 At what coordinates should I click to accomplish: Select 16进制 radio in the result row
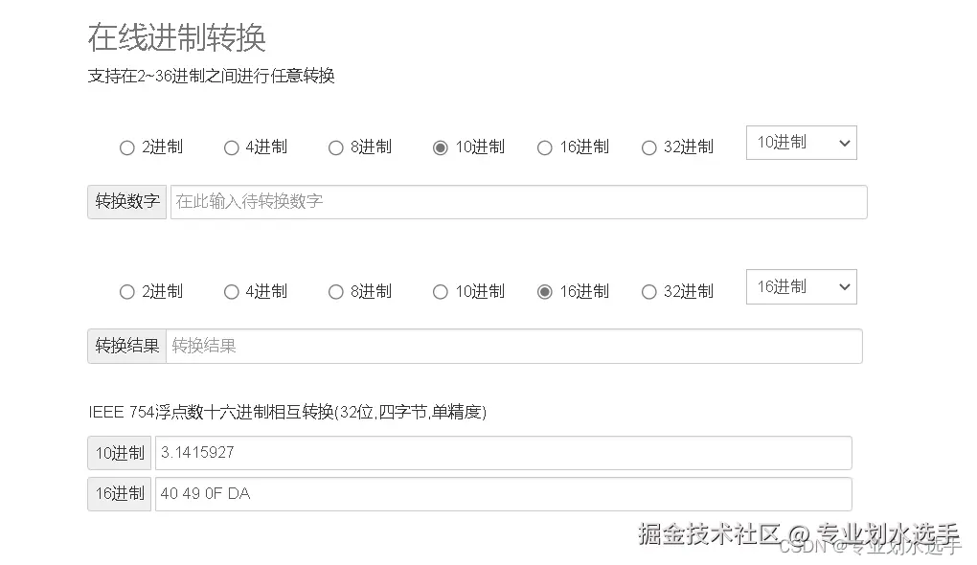tap(545, 292)
